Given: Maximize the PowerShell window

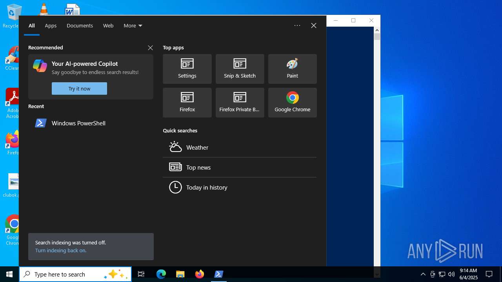Looking at the screenshot, I should [353, 20].
